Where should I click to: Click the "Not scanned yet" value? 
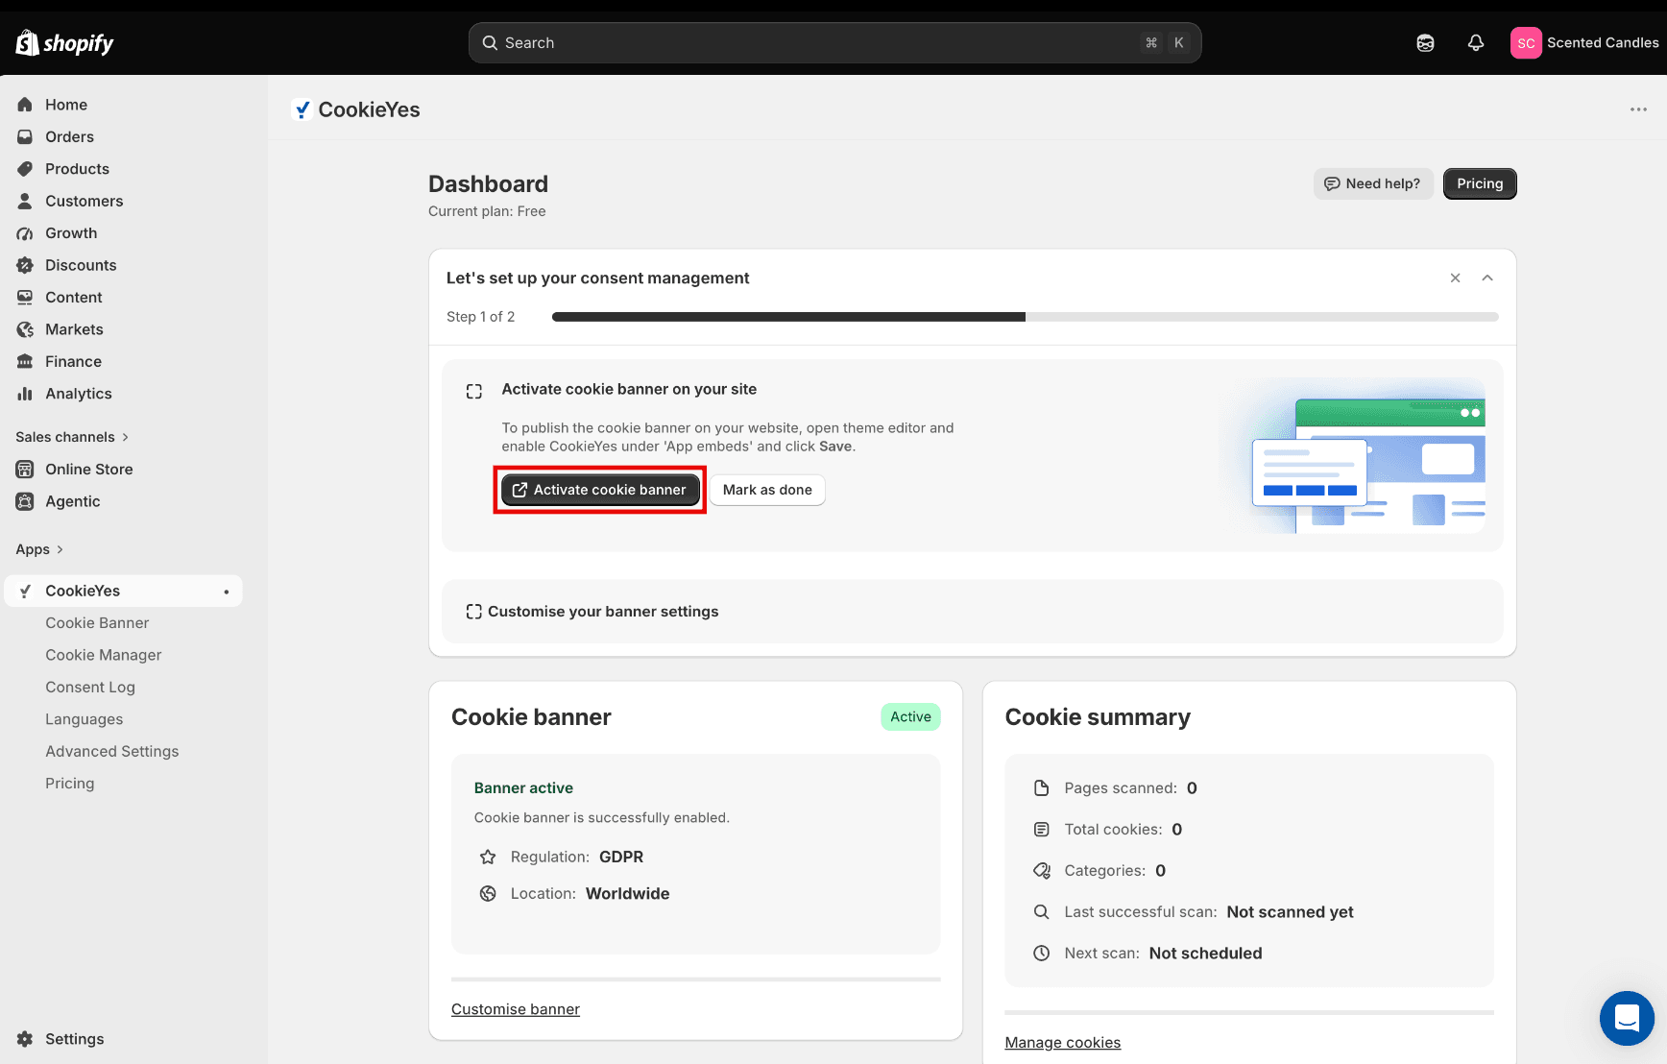tap(1290, 912)
